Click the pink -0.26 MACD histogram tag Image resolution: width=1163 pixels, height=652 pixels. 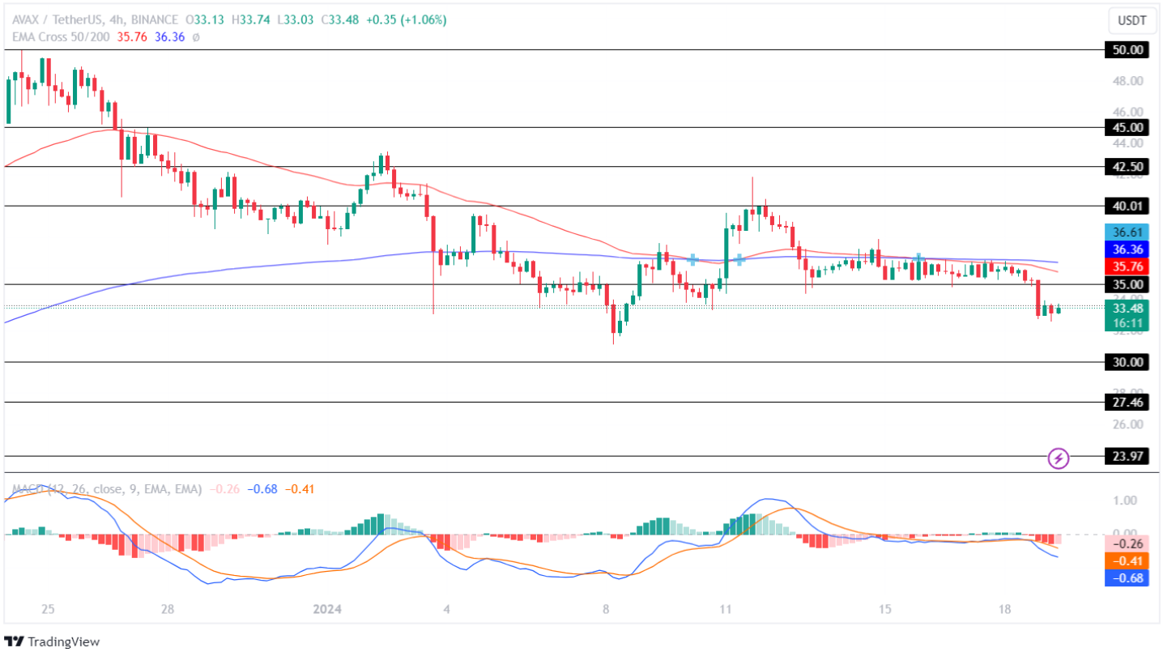(x=1127, y=544)
